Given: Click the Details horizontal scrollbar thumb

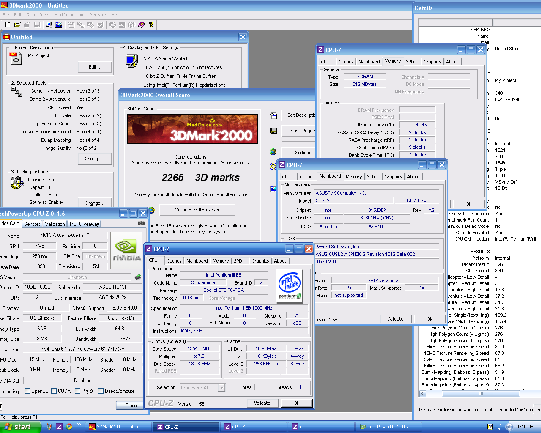Looking at the screenshot, I should [x=481, y=394].
